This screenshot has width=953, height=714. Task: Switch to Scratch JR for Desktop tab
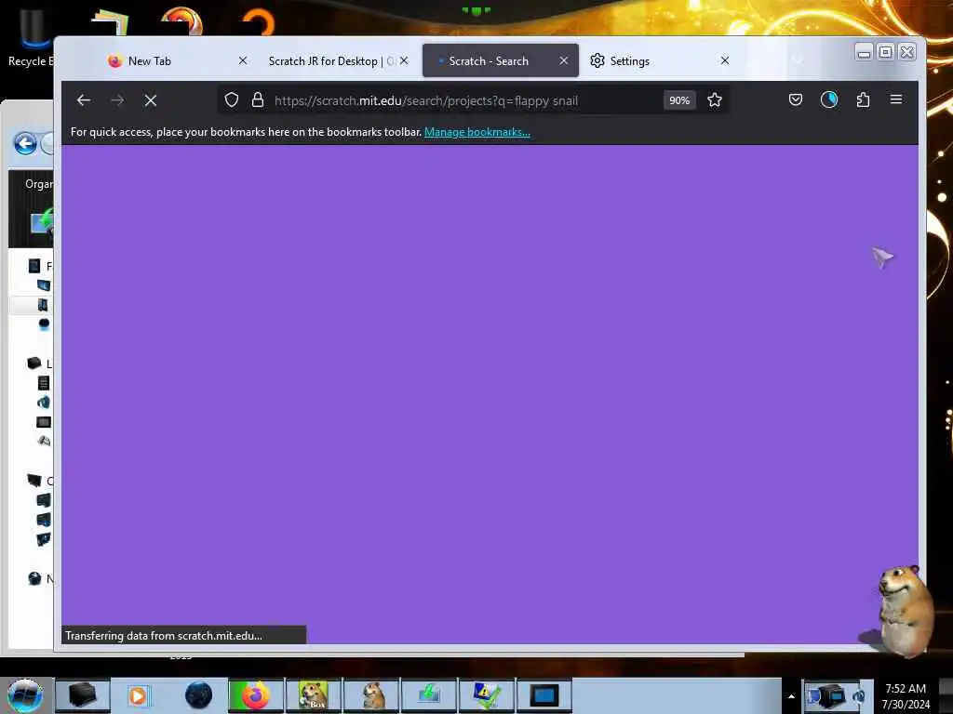pos(339,60)
